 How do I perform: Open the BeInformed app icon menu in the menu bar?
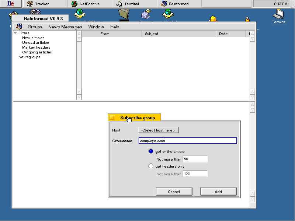[19, 27]
